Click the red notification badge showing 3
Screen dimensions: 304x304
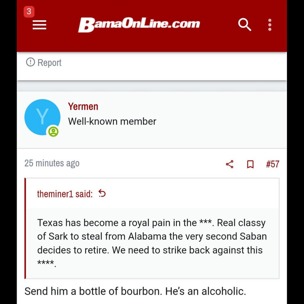click(x=29, y=12)
